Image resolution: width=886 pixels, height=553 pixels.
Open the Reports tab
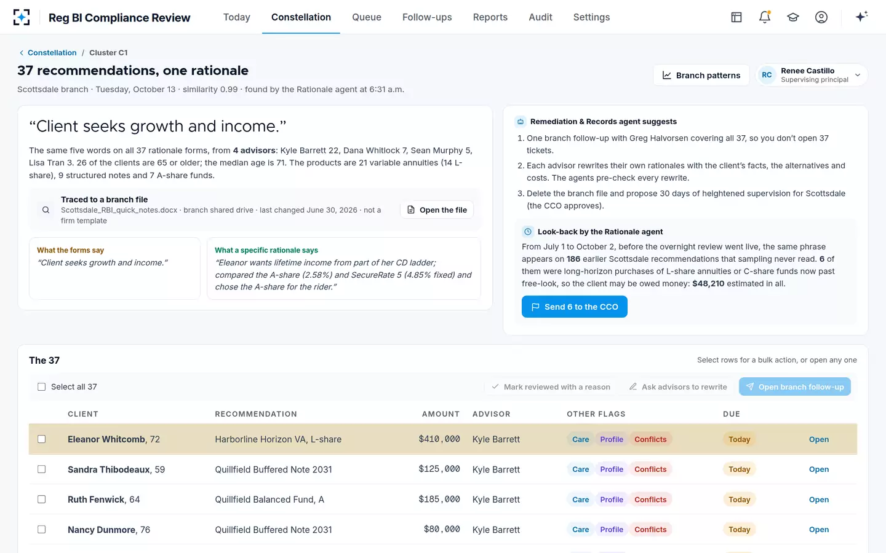pos(490,17)
